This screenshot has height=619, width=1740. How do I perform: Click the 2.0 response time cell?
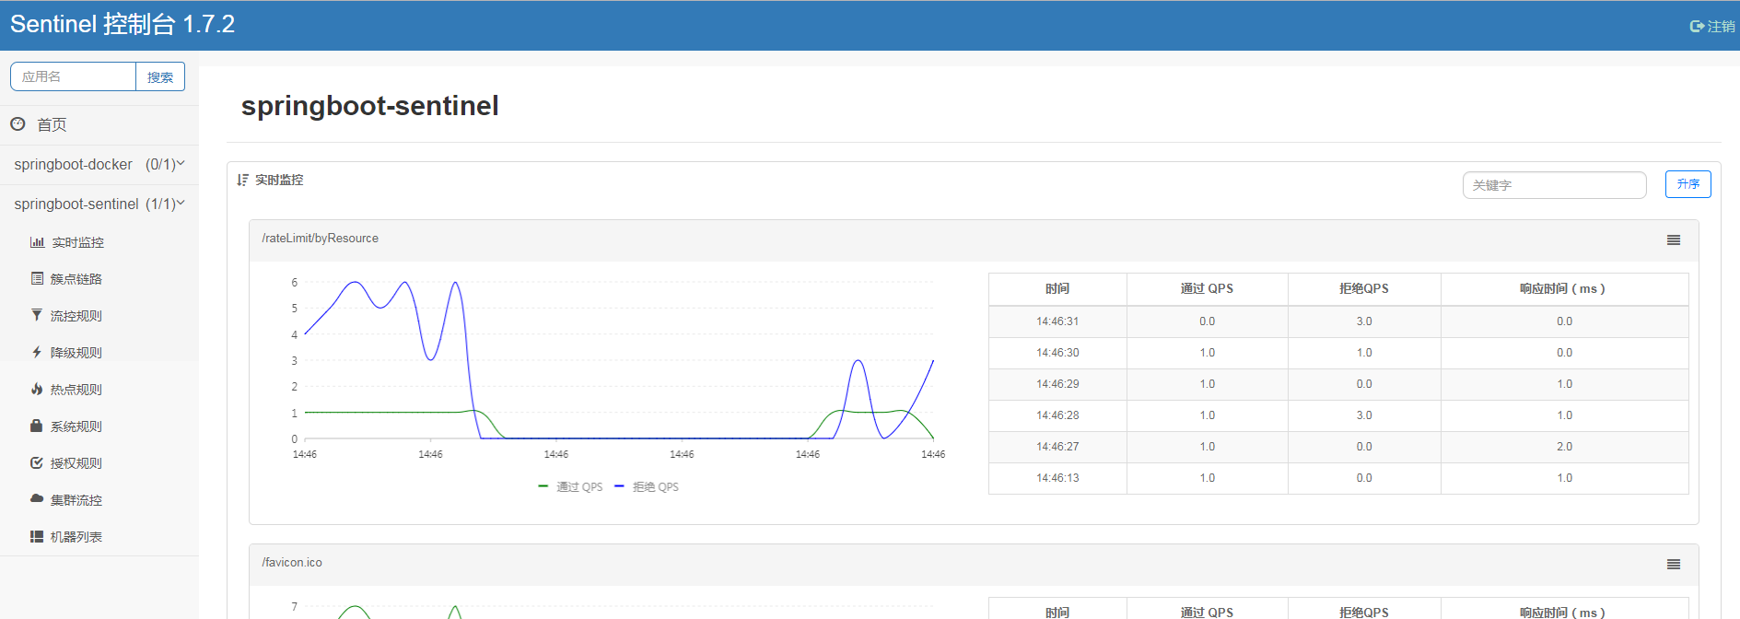pyautogui.click(x=1564, y=447)
